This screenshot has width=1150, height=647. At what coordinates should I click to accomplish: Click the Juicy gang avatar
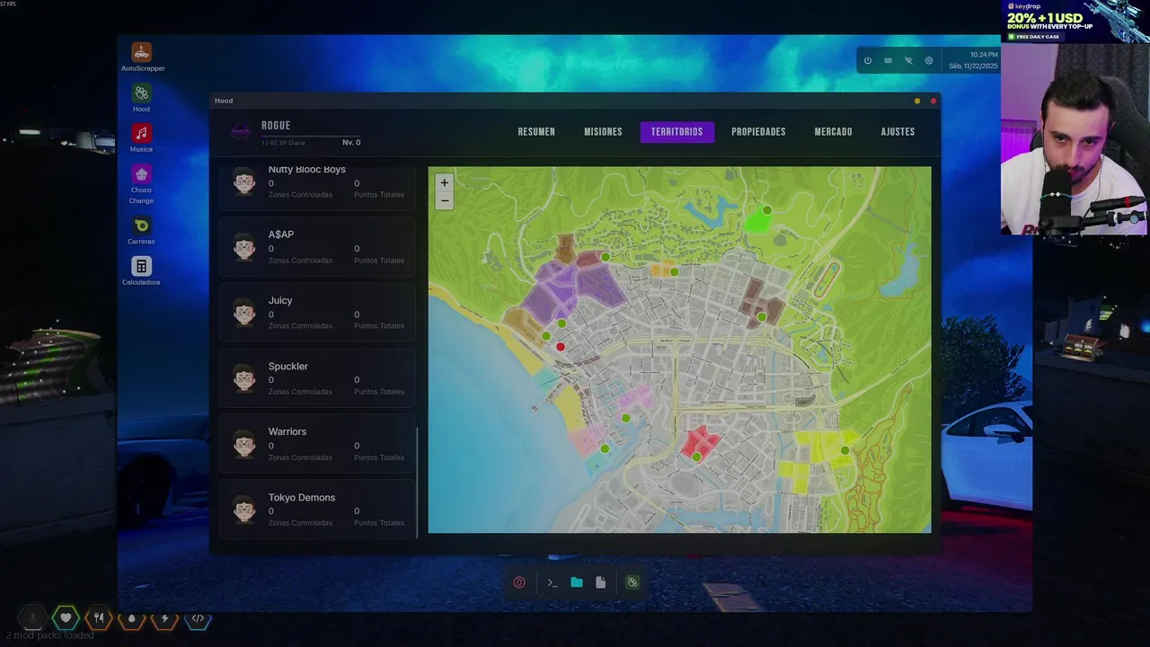[x=244, y=313]
